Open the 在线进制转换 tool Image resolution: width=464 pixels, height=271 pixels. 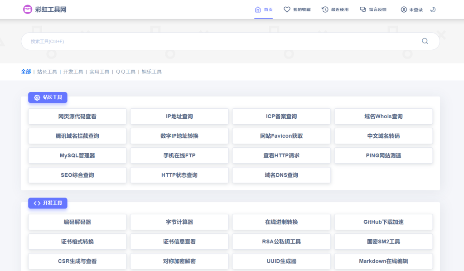pos(281,222)
